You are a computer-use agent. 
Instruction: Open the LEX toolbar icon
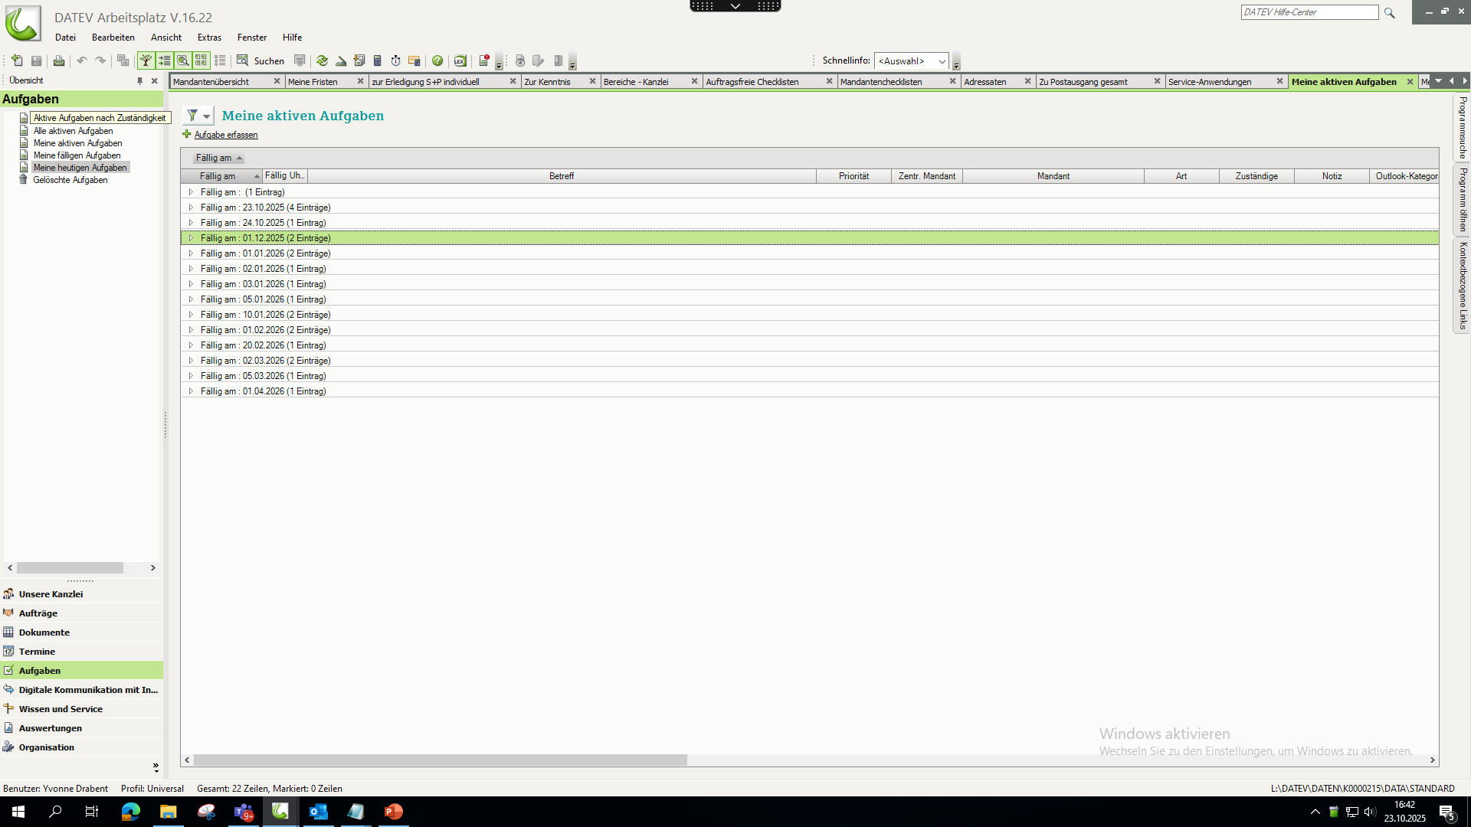tap(460, 60)
